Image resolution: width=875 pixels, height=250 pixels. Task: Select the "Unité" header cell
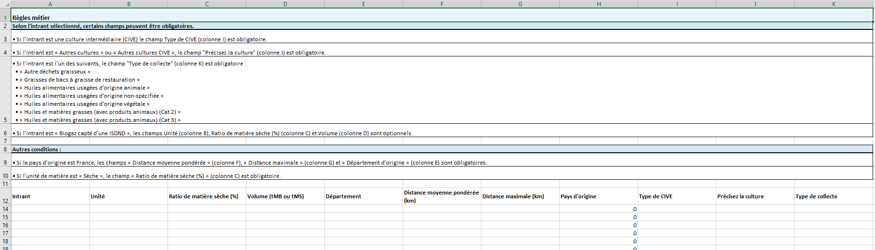pos(128,196)
